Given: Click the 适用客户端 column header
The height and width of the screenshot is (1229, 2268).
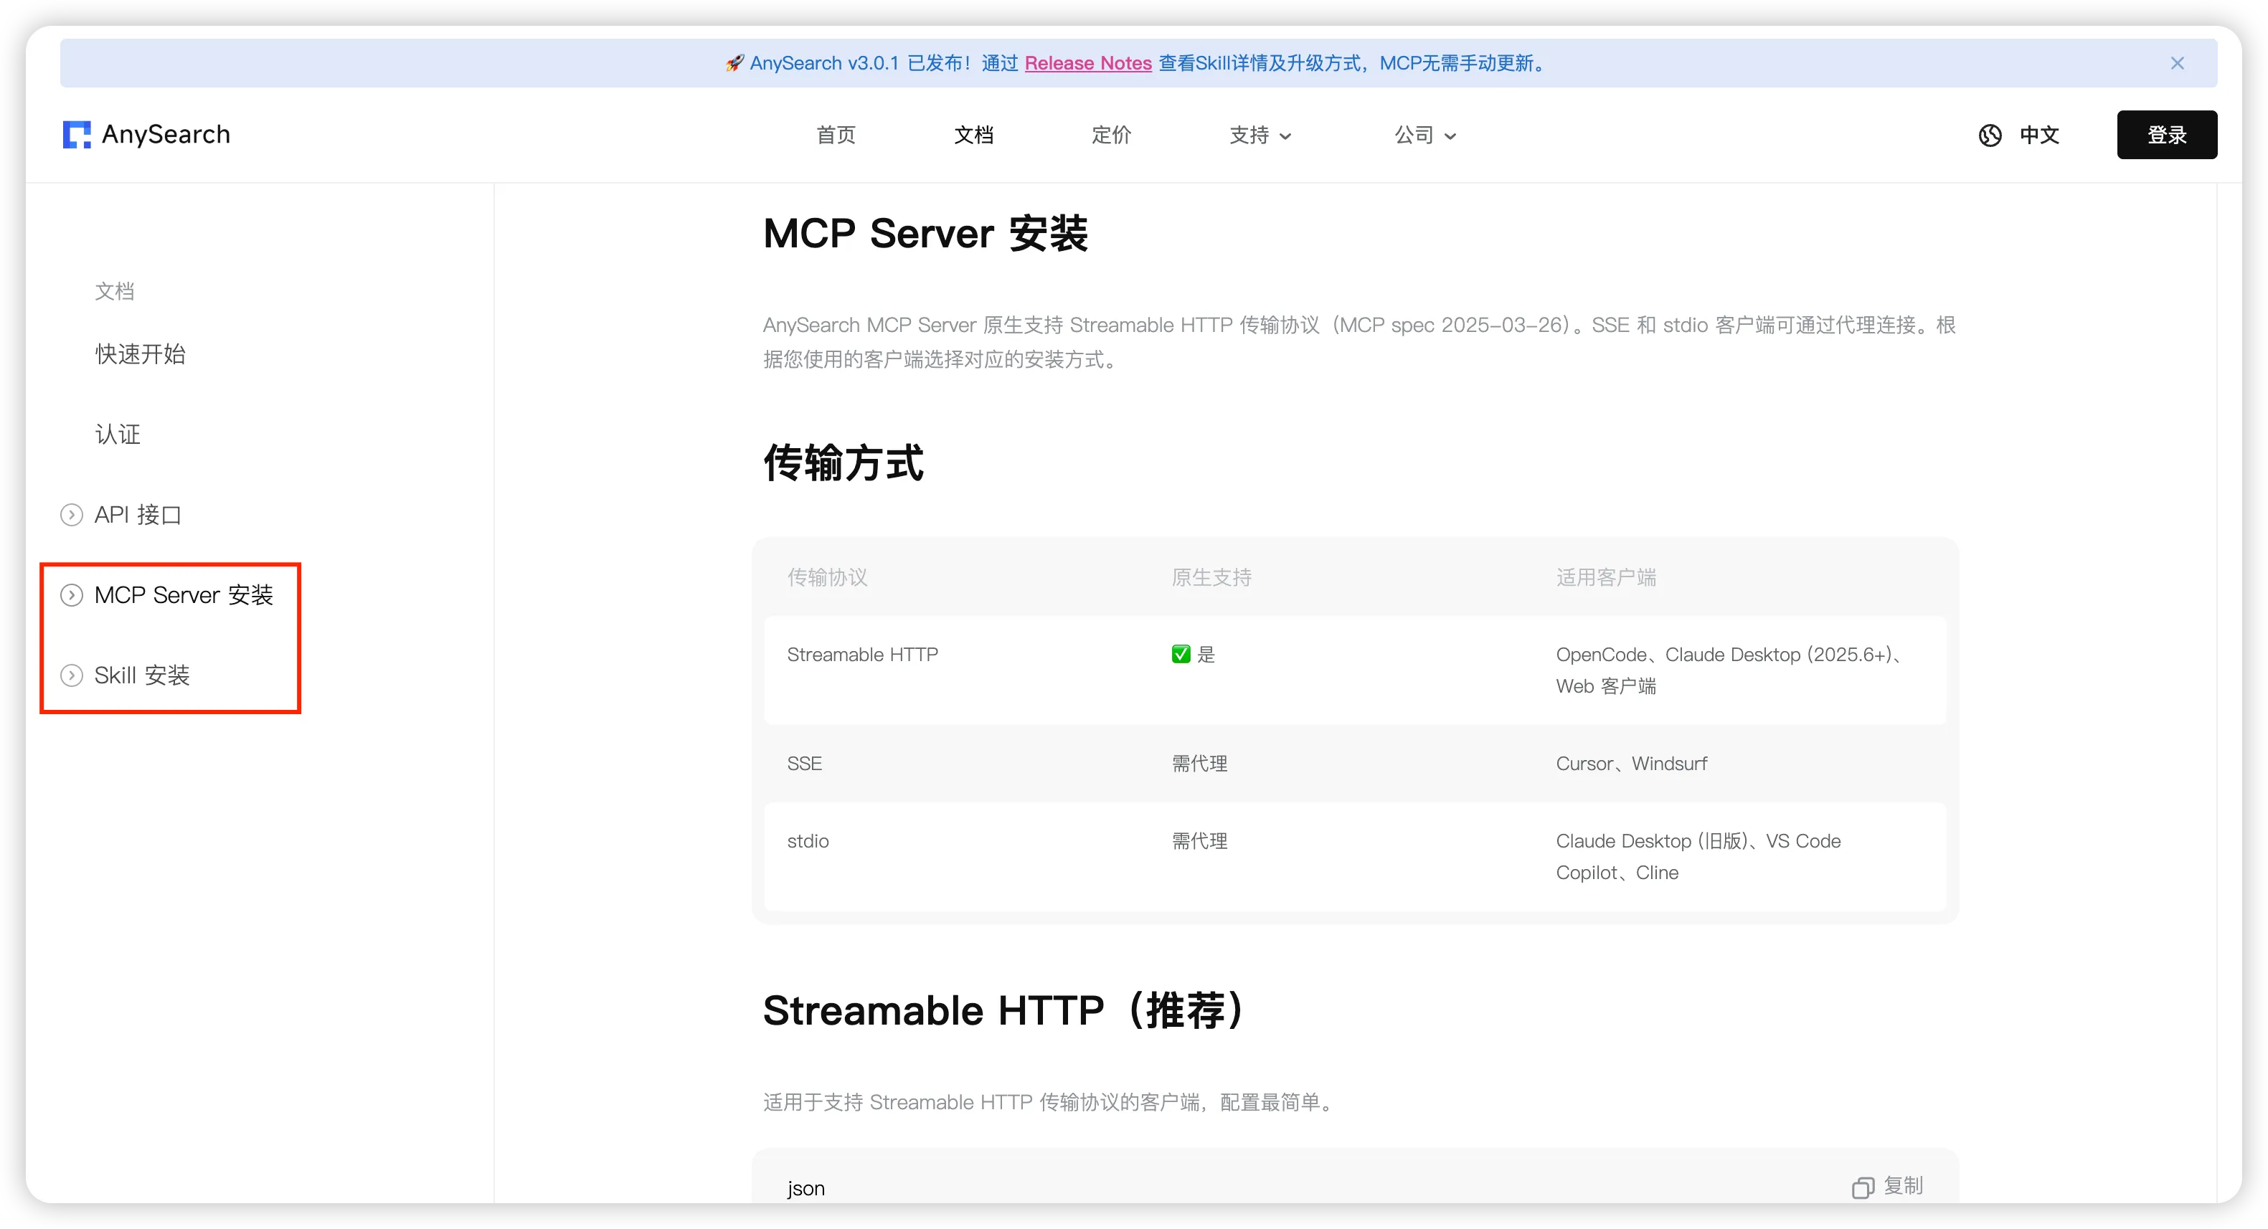Looking at the screenshot, I should pos(1606,576).
